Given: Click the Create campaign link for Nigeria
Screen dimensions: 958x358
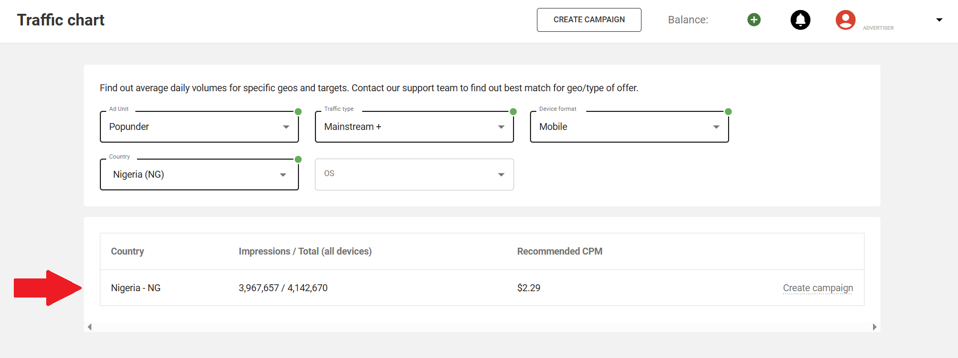Looking at the screenshot, I should pyautogui.click(x=818, y=288).
